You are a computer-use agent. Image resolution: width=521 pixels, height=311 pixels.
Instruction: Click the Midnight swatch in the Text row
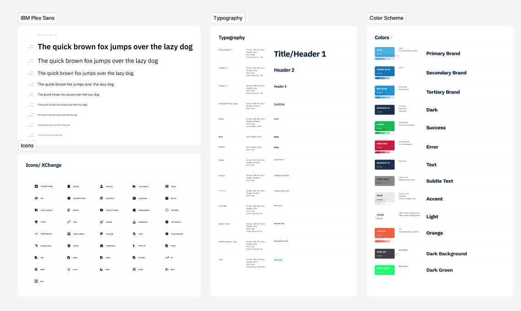385,164
